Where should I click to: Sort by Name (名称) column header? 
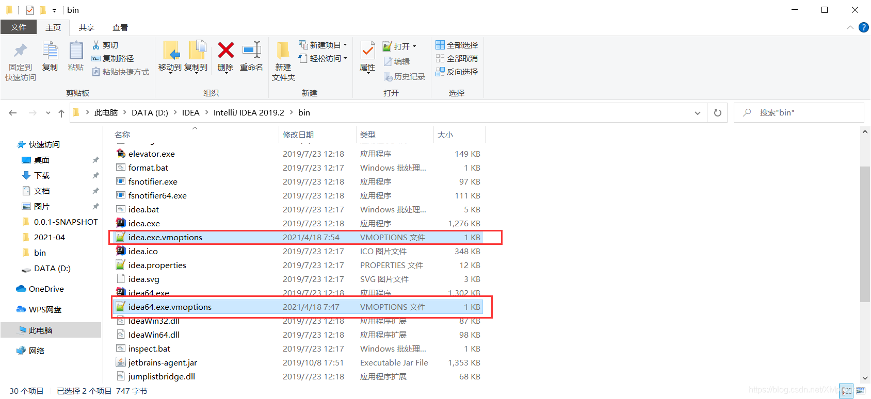click(123, 135)
